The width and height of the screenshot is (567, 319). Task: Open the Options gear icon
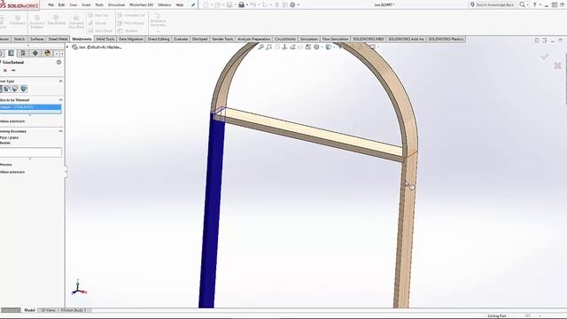click(292, 5)
